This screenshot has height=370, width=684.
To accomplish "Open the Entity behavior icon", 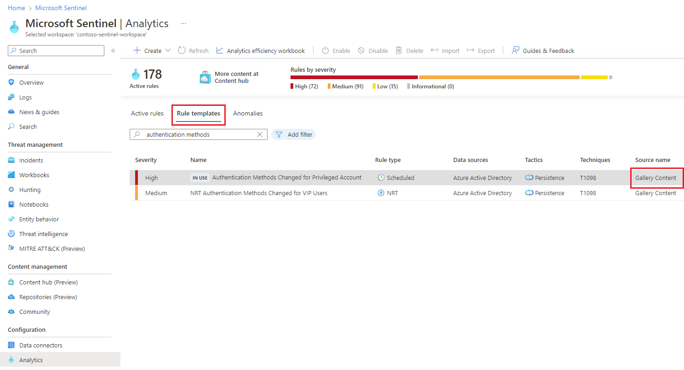I will tap(11, 219).
